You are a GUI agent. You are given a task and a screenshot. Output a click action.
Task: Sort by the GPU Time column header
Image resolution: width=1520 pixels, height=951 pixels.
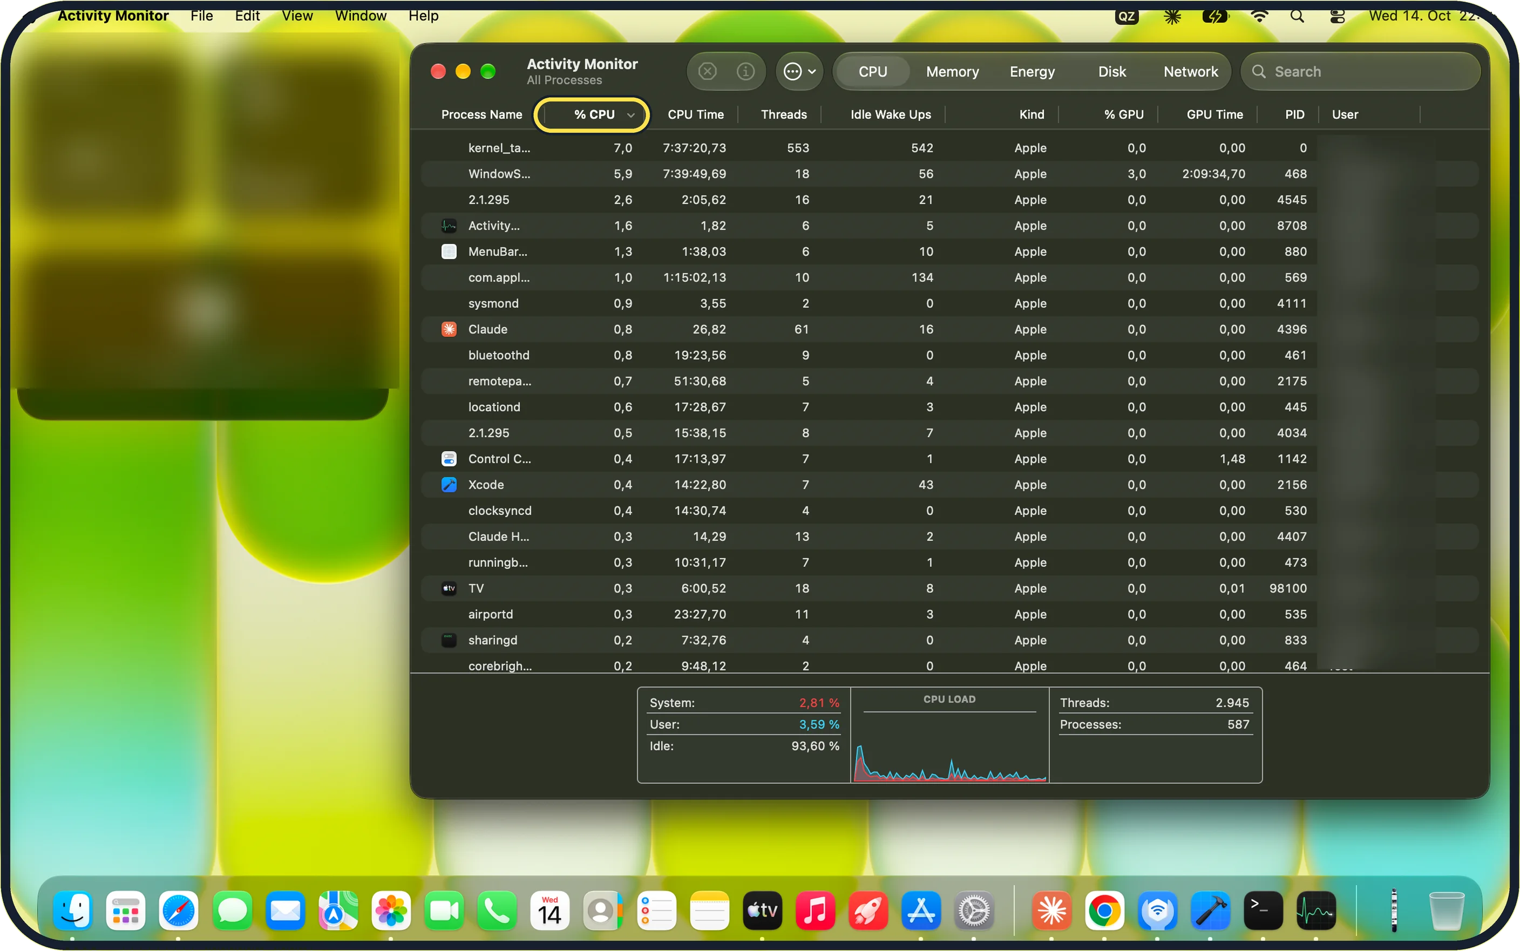(x=1214, y=114)
